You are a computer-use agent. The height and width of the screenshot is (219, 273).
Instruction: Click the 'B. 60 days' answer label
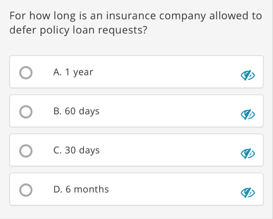pyautogui.click(x=76, y=111)
